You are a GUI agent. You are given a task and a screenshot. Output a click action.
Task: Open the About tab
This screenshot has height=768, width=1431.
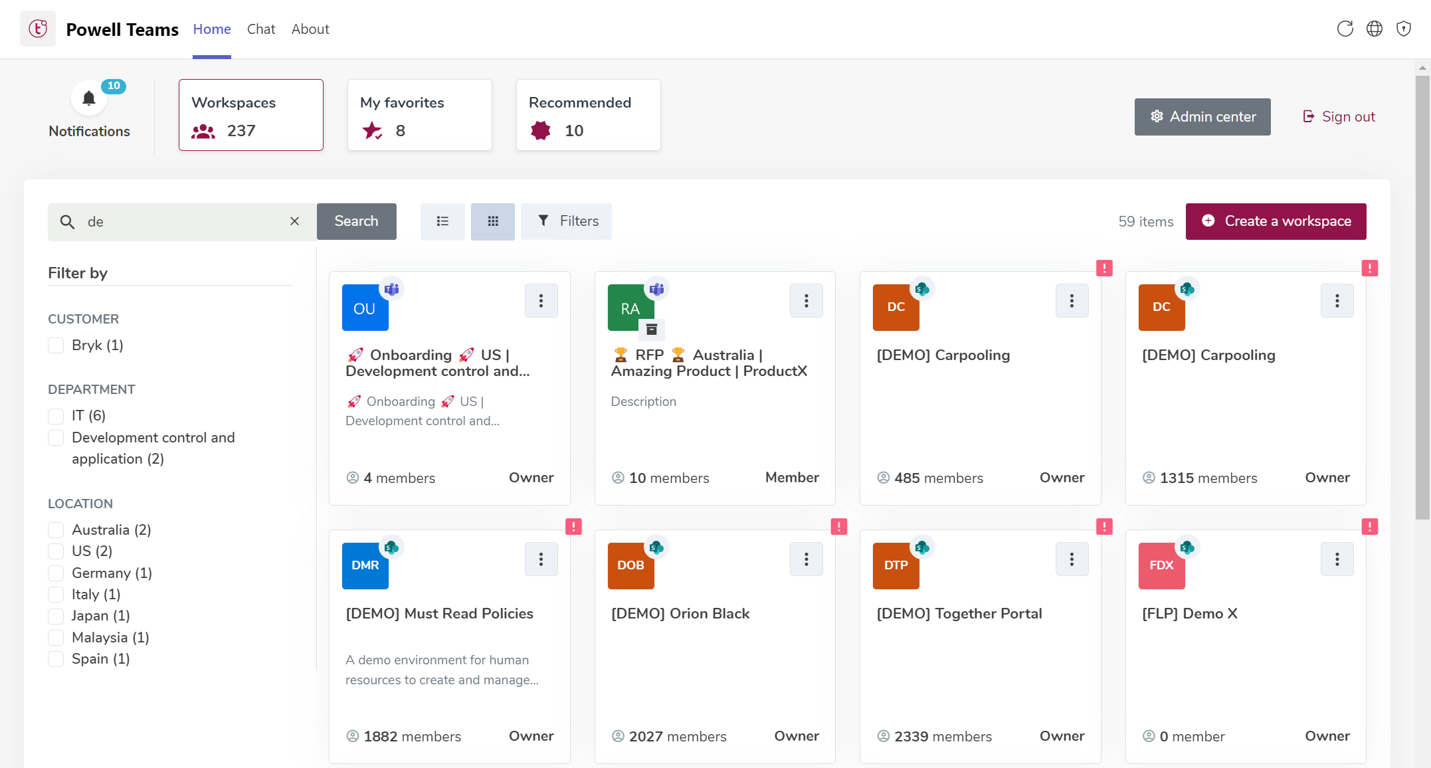[x=310, y=29]
